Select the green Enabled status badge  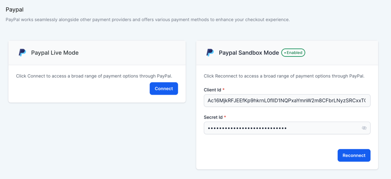(x=293, y=52)
